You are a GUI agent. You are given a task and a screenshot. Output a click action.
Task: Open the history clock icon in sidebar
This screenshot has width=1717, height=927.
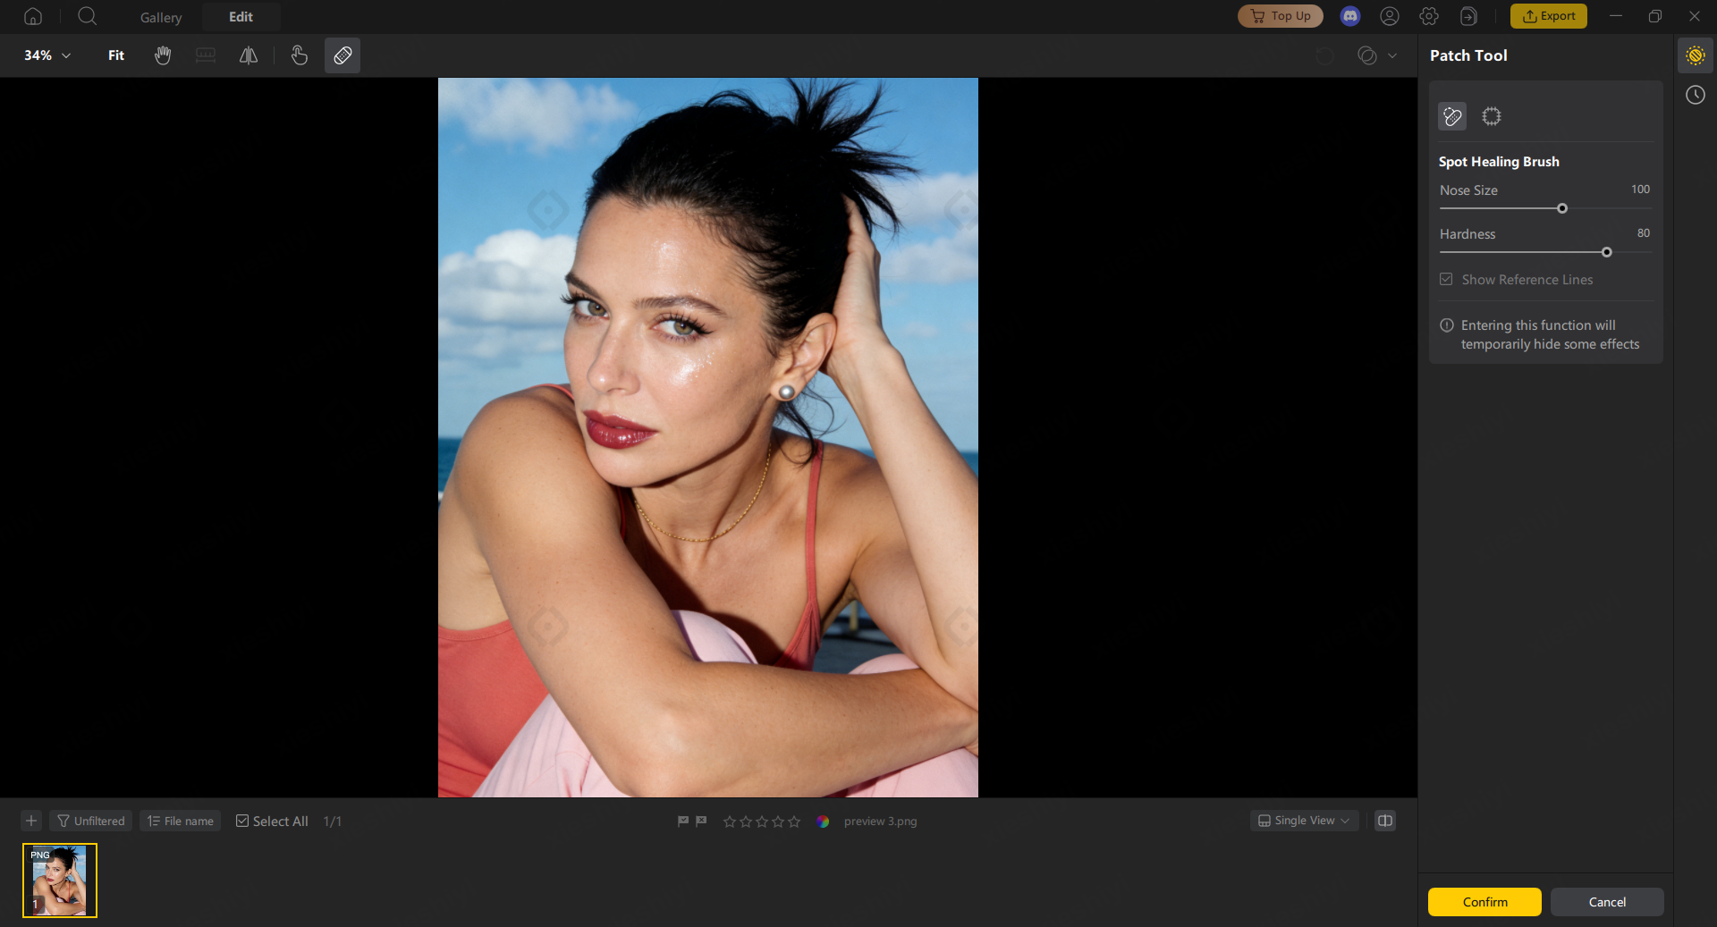pos(1696,95)
